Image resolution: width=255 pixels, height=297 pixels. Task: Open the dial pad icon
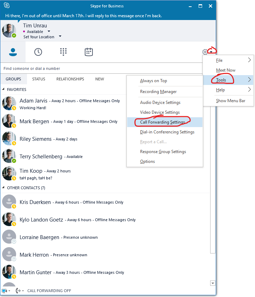click(x=63, y=52)
